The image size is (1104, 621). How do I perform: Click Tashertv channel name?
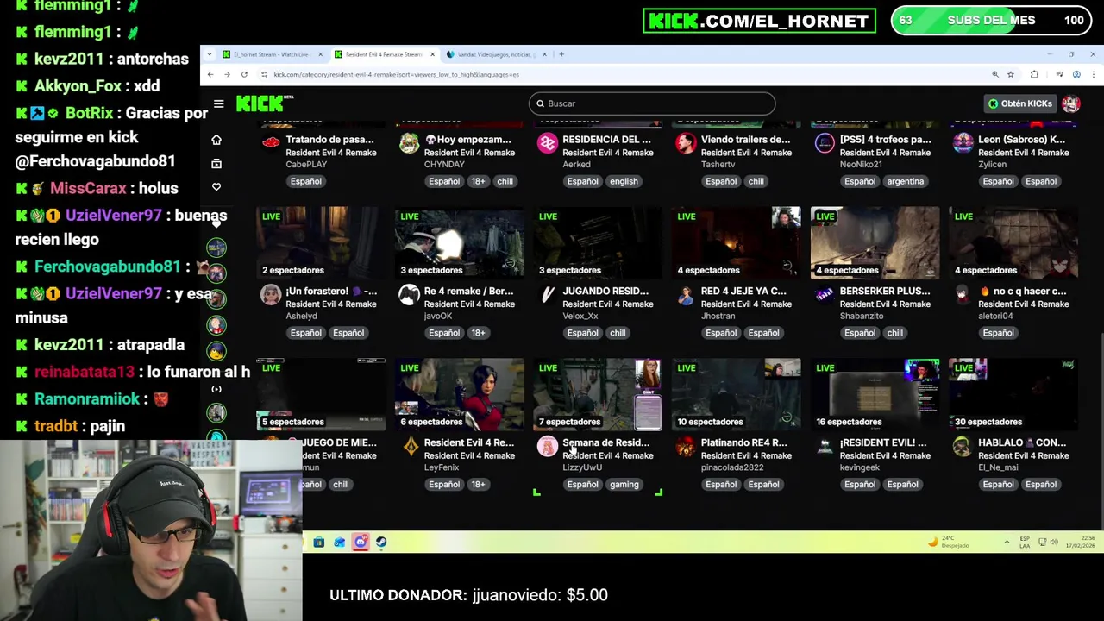click(x=718, y=165)
